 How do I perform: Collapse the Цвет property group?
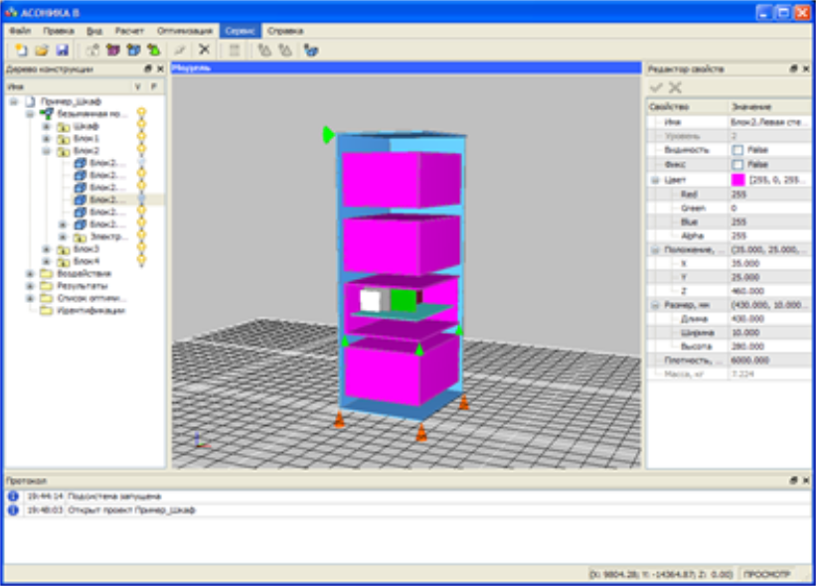(x=655, y=180)
